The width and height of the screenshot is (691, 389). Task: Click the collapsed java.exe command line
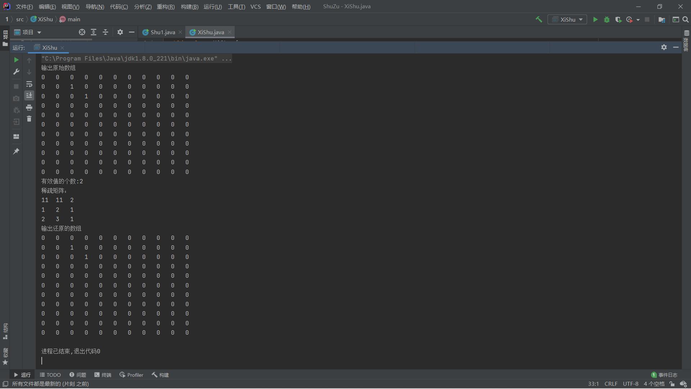pyautogui.click(x=136, y=58)
